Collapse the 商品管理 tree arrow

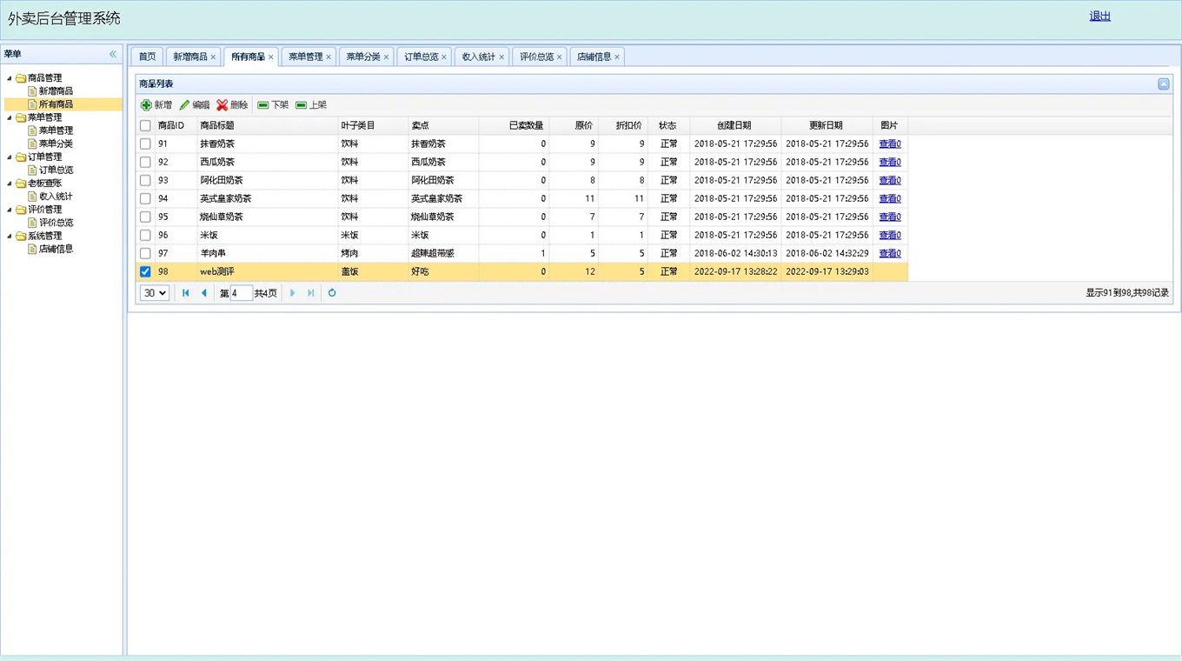(x=10, y=78)
